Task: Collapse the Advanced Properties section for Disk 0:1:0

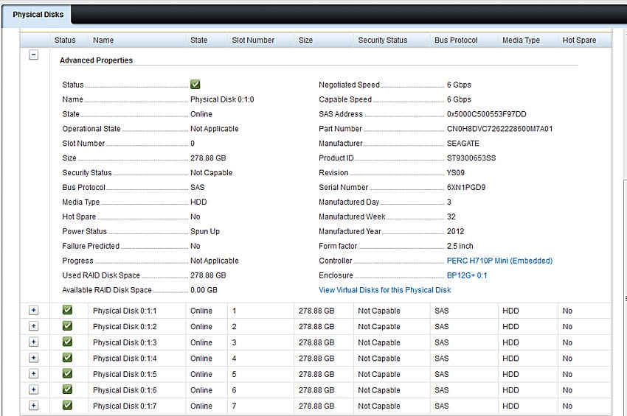Action: point(34,54)
